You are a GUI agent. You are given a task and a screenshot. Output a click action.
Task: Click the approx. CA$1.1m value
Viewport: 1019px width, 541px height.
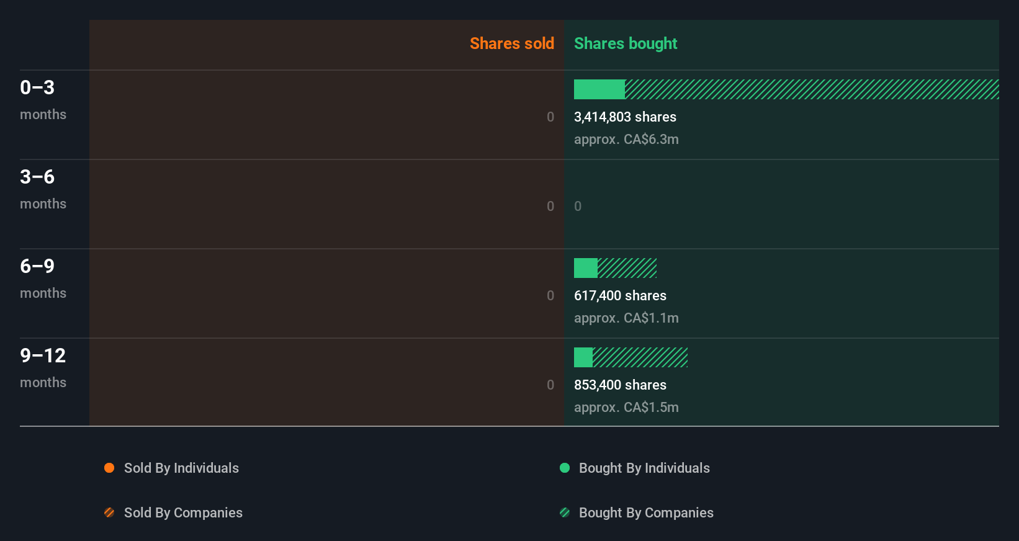tap(626, 318)
